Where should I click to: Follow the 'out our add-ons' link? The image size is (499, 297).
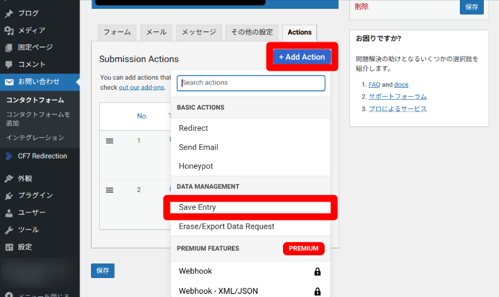point(141,88)
